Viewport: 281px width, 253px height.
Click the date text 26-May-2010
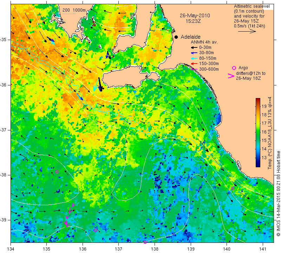click(x=195, y=15)
